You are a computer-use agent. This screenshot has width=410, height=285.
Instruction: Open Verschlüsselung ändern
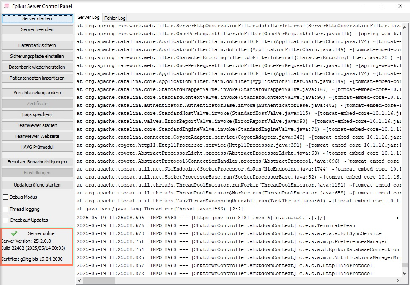(37, 93)
